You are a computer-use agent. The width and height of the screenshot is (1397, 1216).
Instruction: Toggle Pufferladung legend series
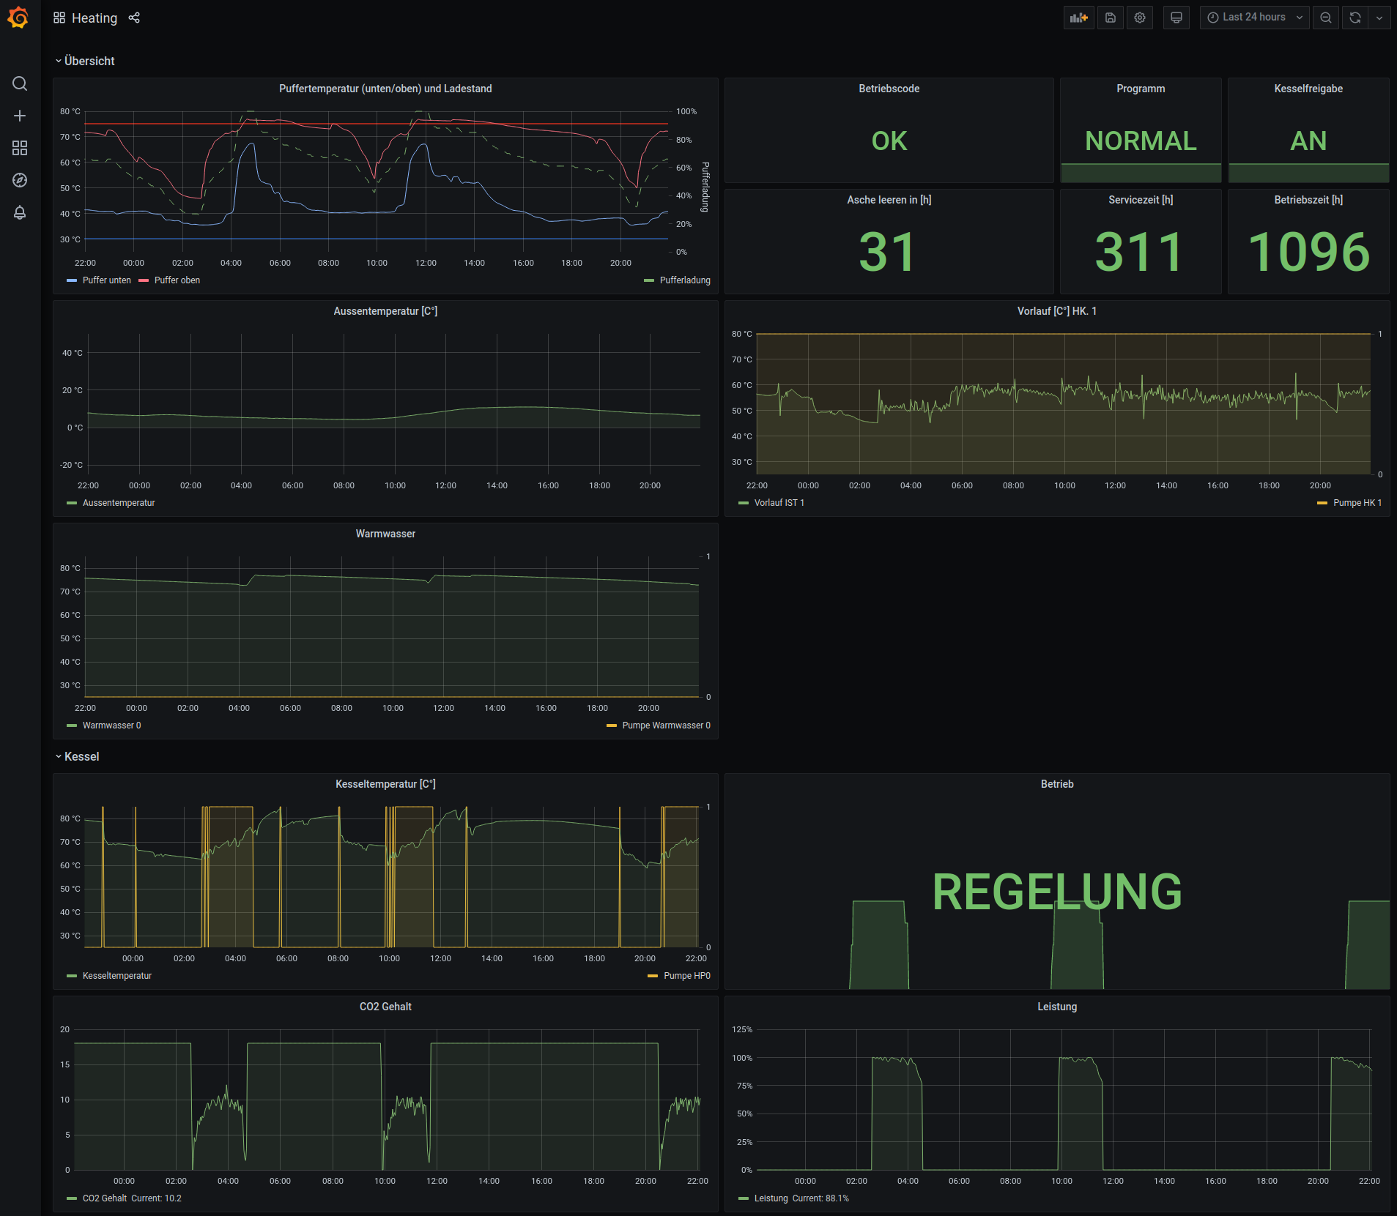coord(685,280)
